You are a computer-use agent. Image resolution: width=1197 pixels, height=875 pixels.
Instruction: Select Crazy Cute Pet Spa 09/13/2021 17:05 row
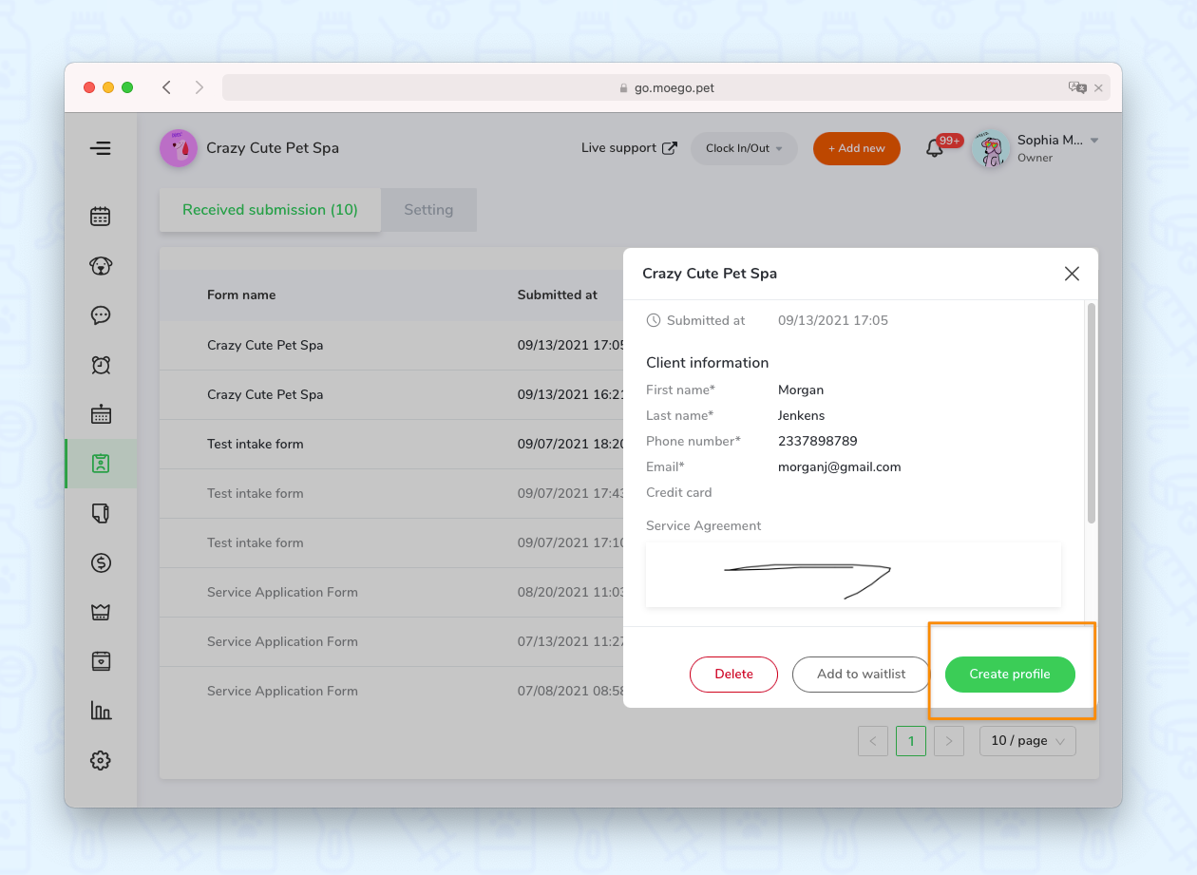[391, 346]
